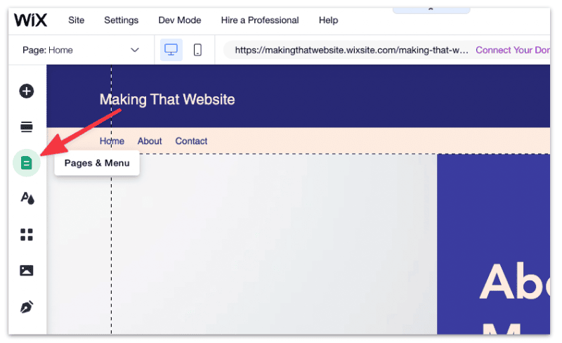Click the Pages & Menu tooltip label

pyautogui.click(x=97, y=163)
